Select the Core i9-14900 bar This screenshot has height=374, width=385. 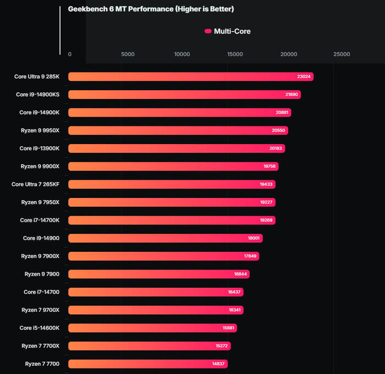(x=166, y=238)
